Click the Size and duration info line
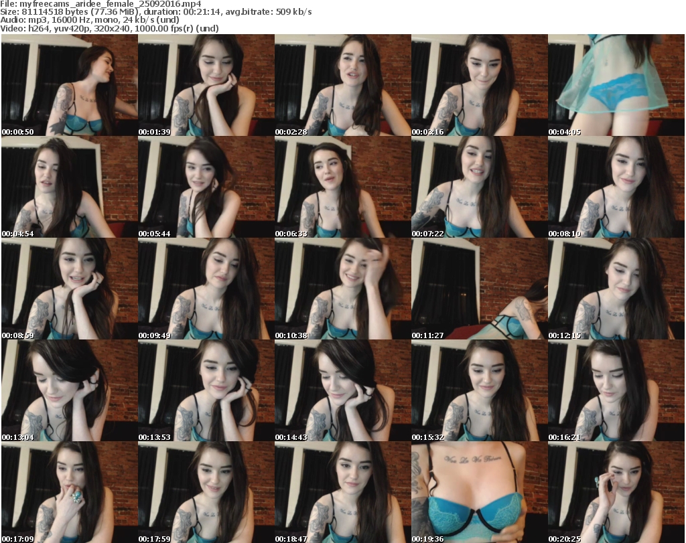The height and width of the screenshot is (543, 686). click(155, 12)
